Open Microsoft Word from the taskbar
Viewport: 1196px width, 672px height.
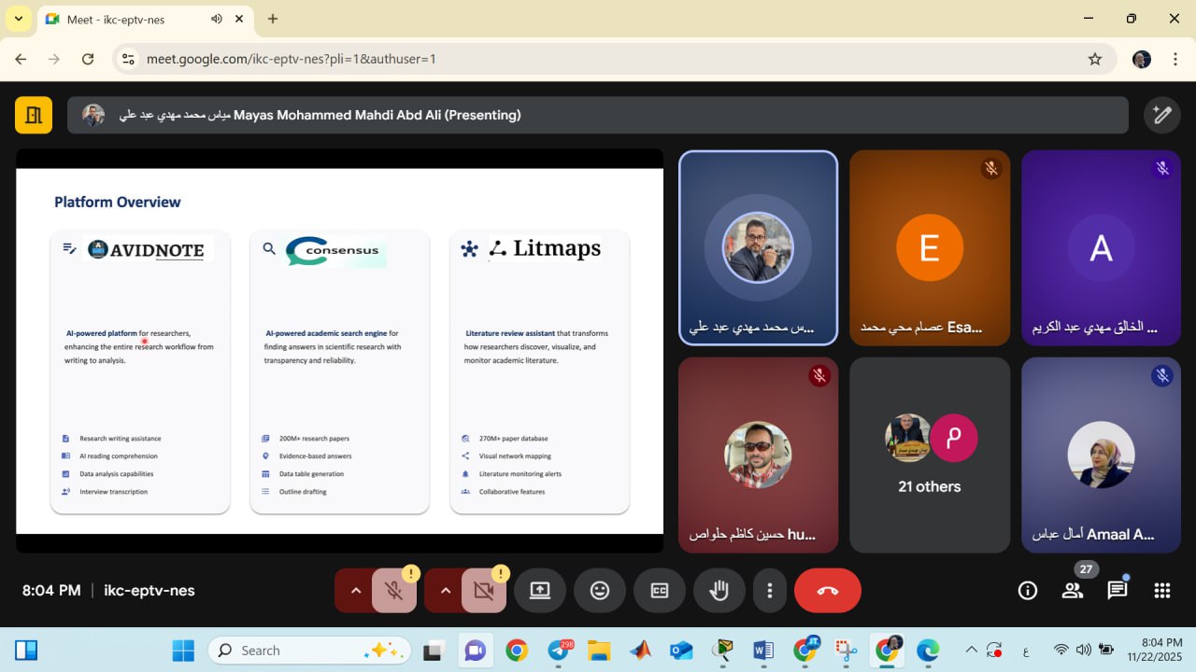point(762,651)
